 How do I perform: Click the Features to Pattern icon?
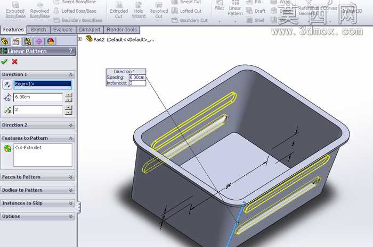click(x=7, y=148)
